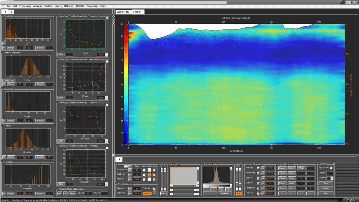
Task: Open the Colormap menu
Action: pos(92,6)
